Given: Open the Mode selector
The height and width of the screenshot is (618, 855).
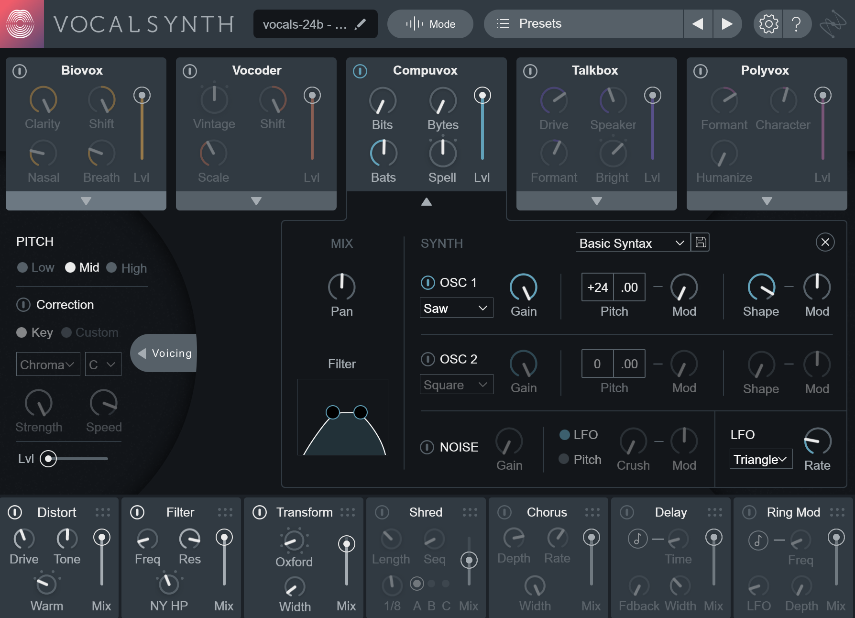Looking at the screenshot, I should pyautogui.click(x=430, y=24).
